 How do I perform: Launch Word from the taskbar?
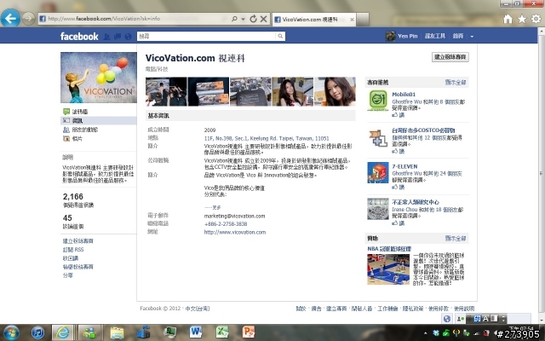pyautogui.click(x=196, y=332)
